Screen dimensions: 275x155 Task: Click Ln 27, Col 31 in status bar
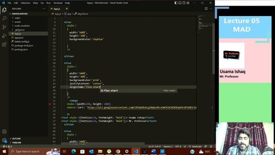[155, 146]
